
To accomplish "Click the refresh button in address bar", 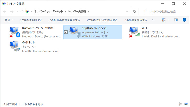I will pos(135,12).
